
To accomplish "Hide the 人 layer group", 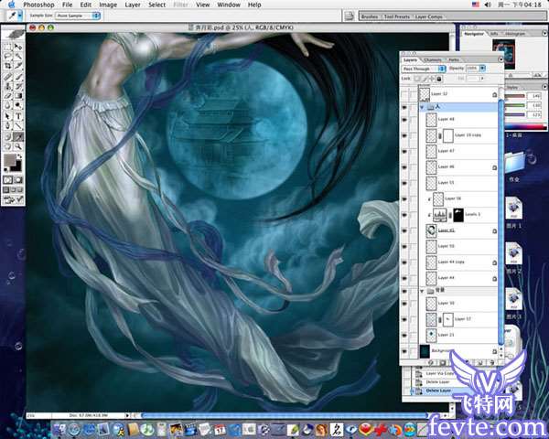I will tap(404, 107).
